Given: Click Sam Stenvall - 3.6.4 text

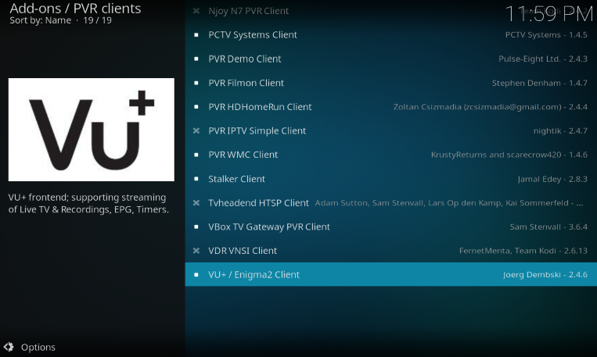Looking at the screenshot, I should (548, 227).
